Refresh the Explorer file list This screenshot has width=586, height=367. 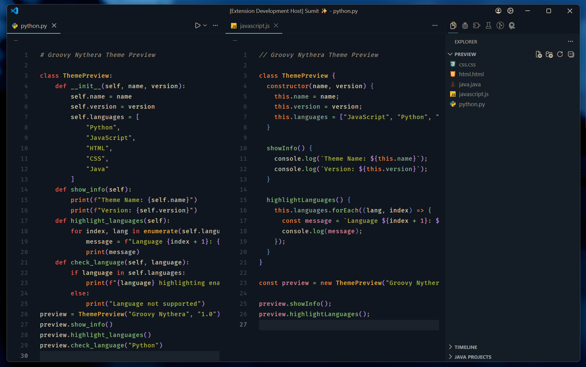pyautogui.click(x=560, y=54)
